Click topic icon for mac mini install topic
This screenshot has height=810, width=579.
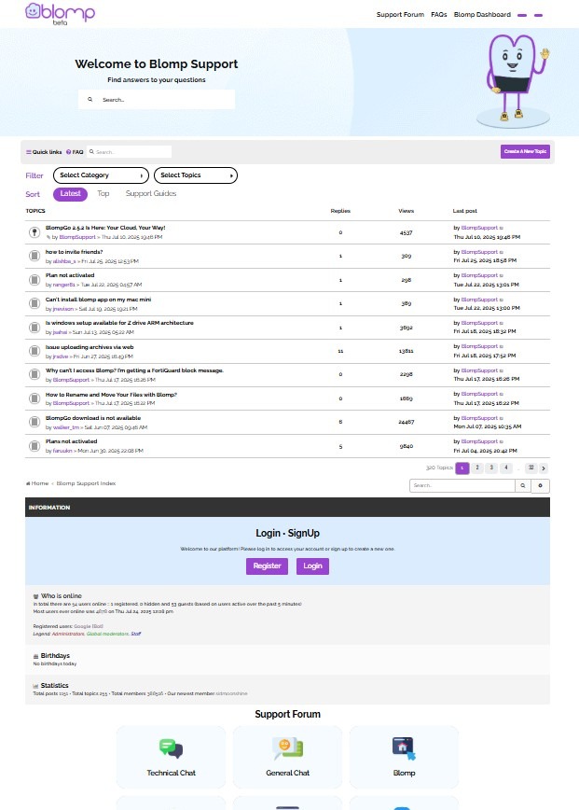pos(34,303)
